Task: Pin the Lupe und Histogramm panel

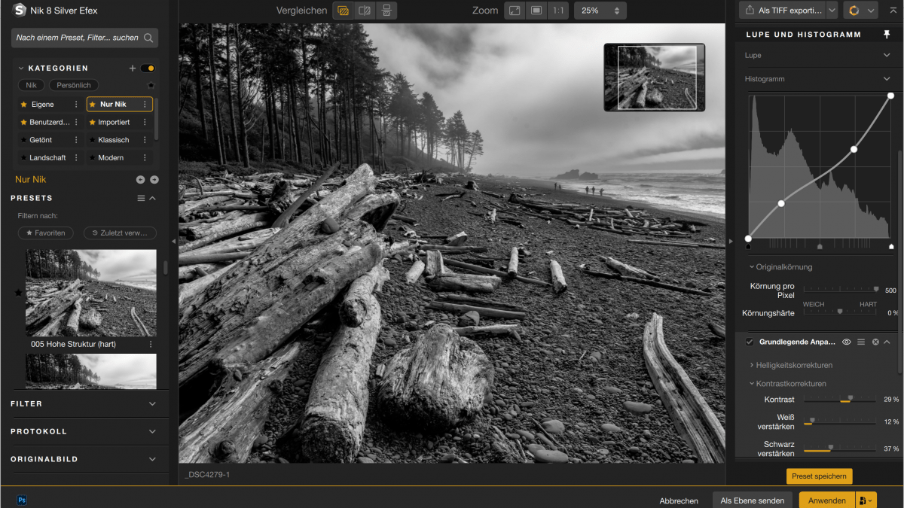Action: pos(887,35)
